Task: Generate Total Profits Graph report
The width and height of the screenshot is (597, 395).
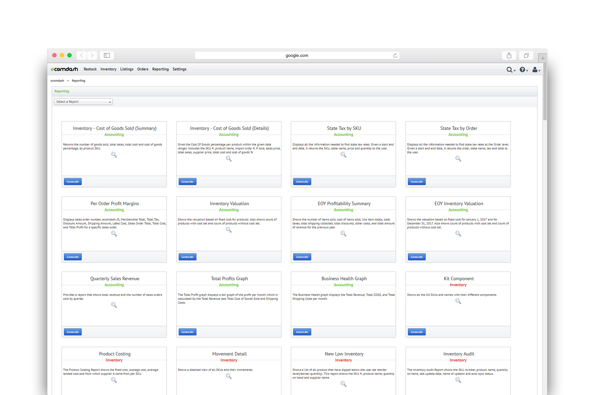Action: (x=187, y=332)
